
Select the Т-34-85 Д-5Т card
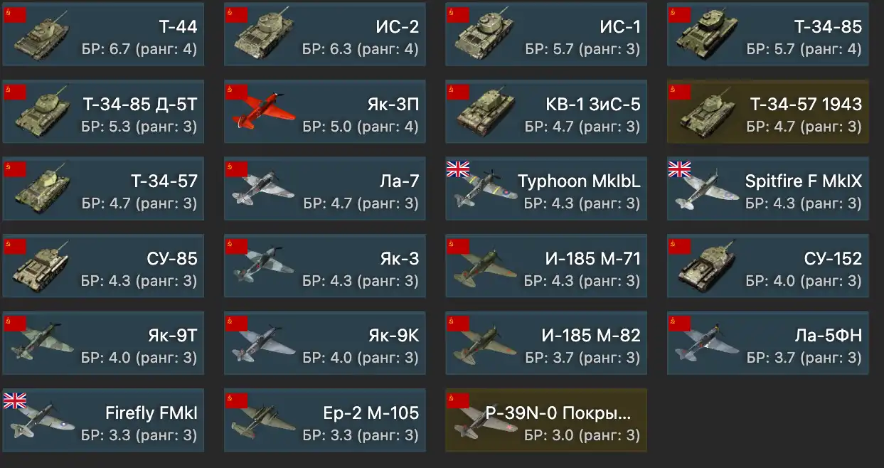(x=103, y=111)
